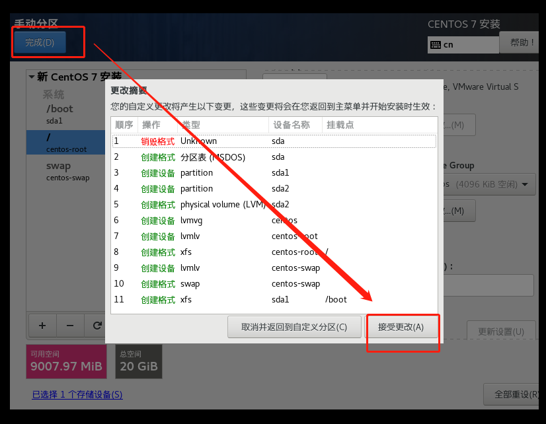Select the / centos-root partition entry

[x=66, y=142]
